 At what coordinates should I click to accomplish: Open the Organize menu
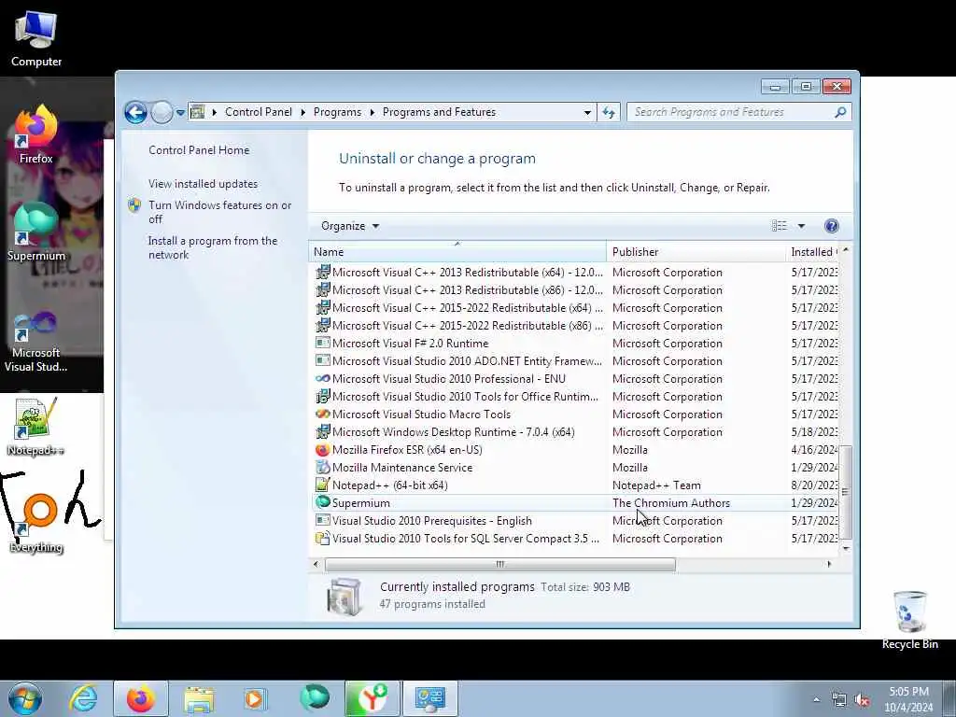350,226
